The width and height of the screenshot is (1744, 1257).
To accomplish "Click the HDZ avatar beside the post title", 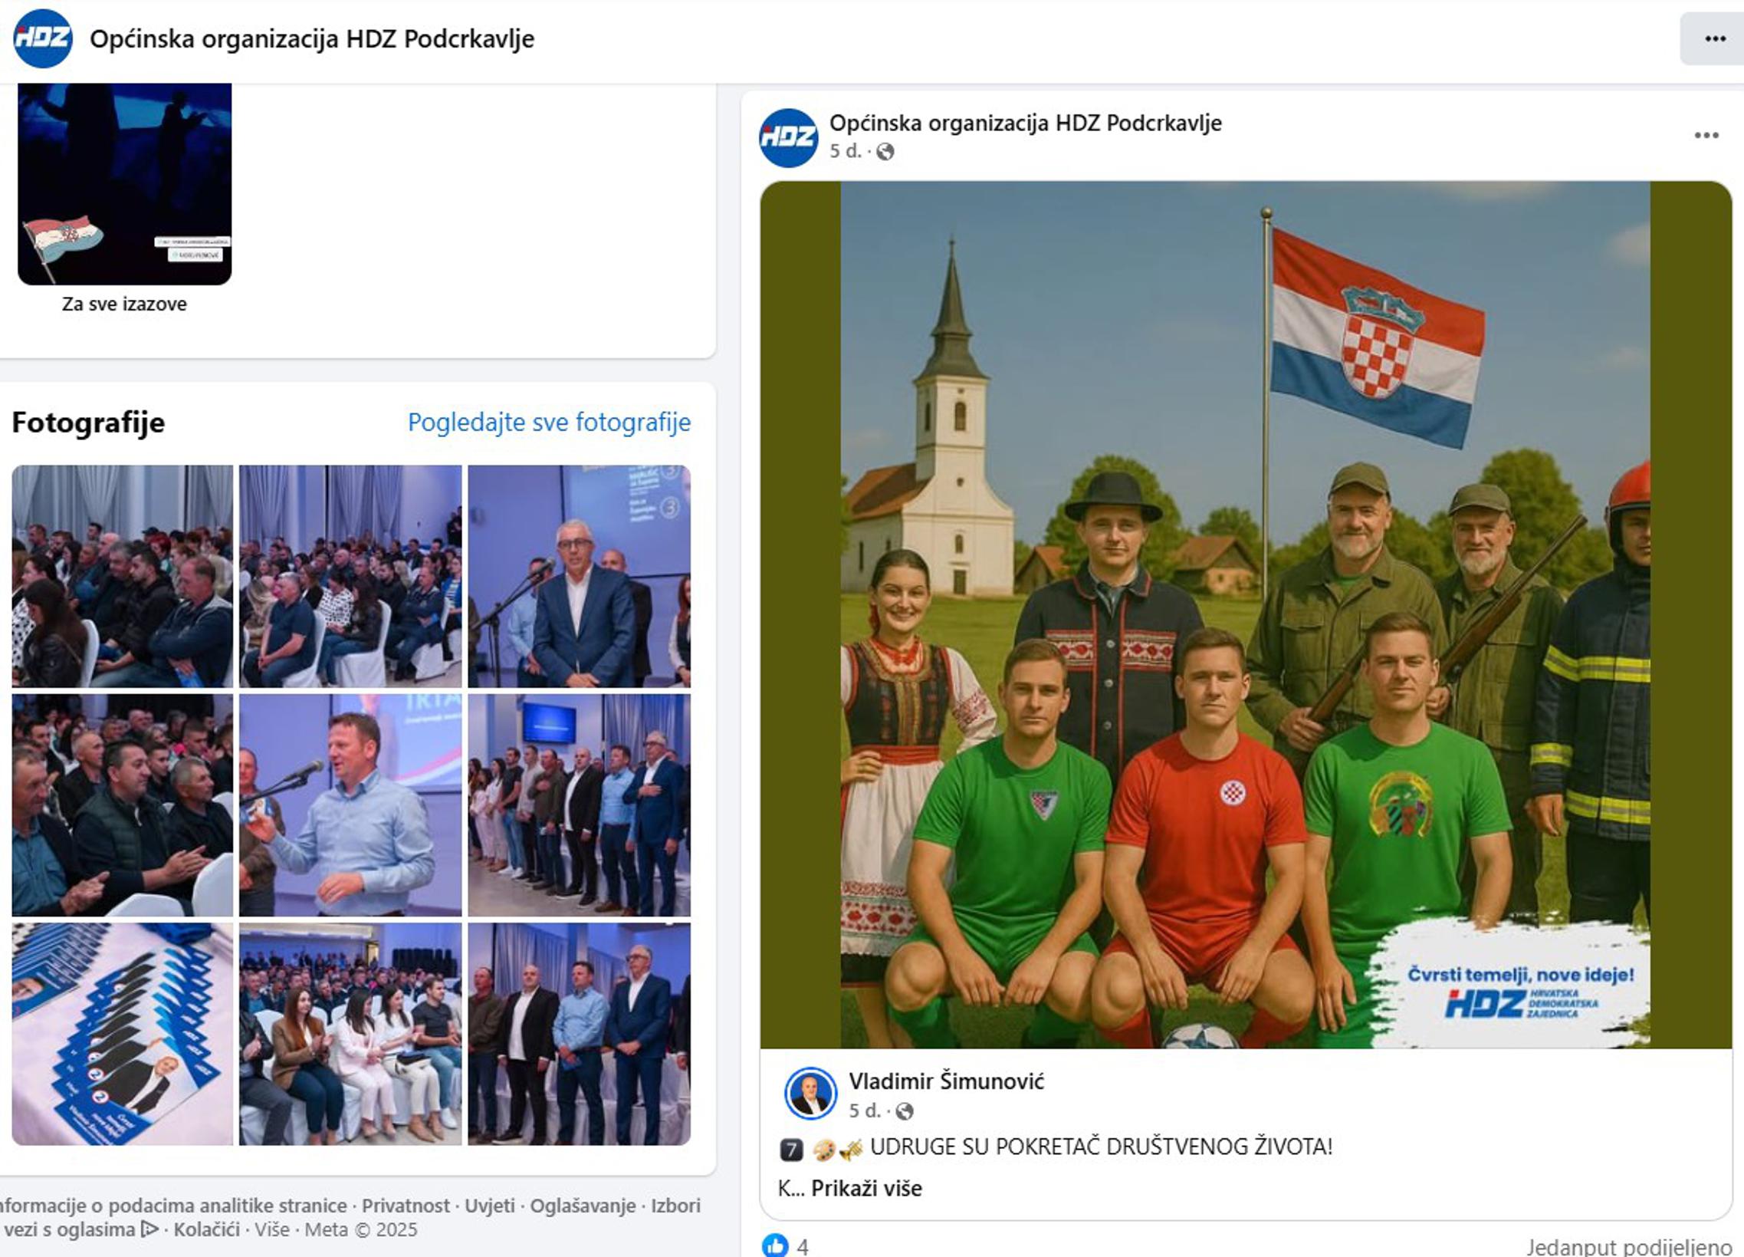I will (x=788, y=138).
